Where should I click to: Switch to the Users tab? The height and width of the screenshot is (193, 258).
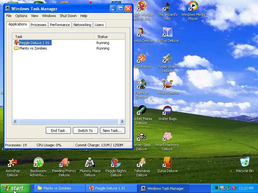pyautogui.click(x=99, y=25)
